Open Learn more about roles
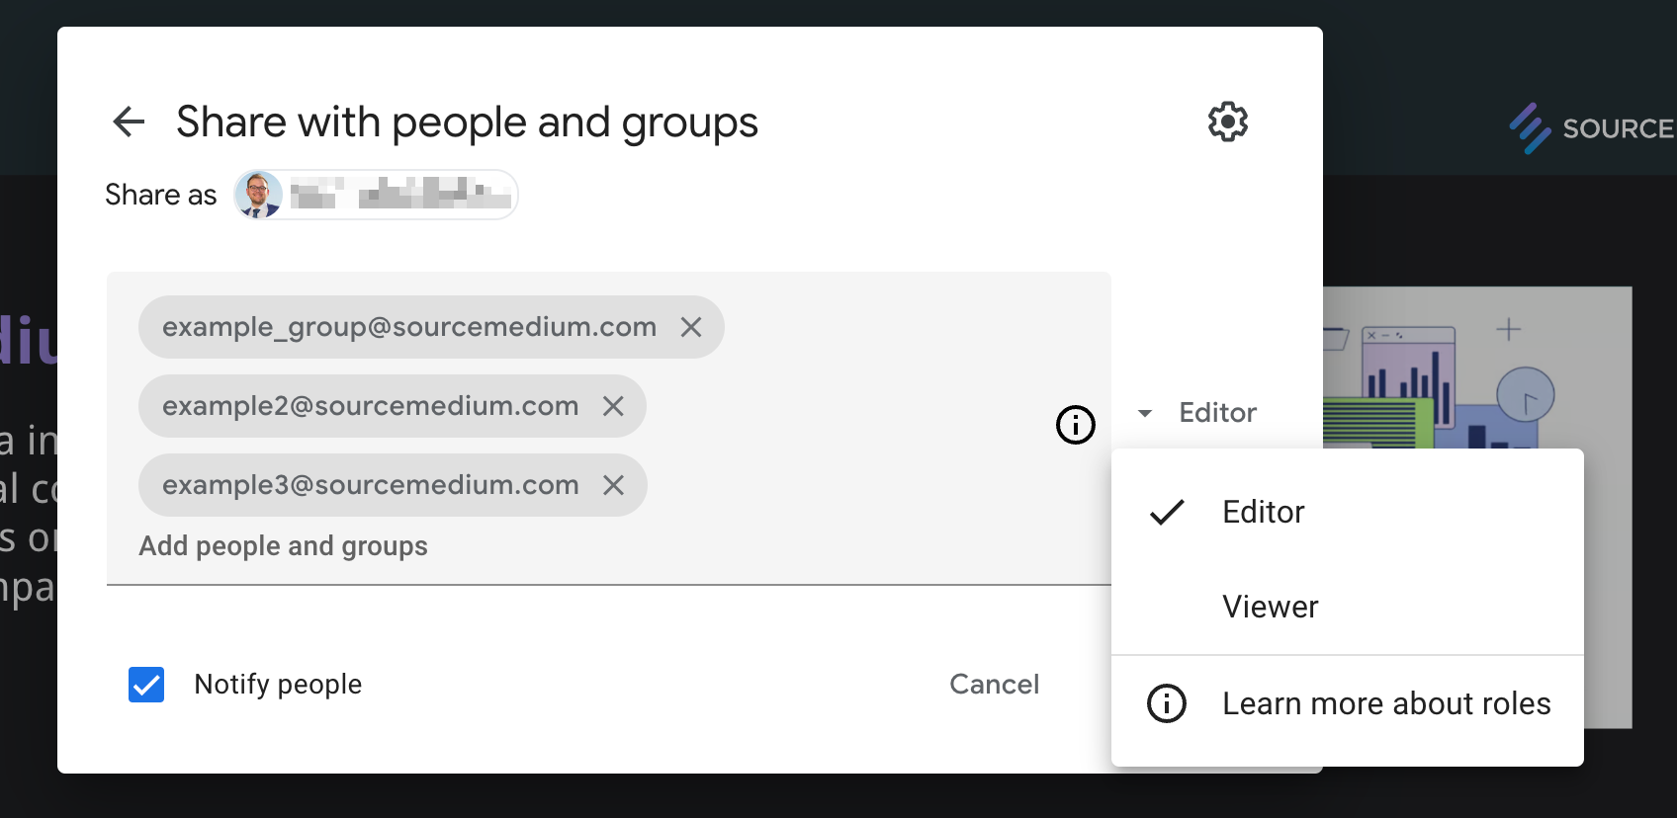1677x818 pixels. click(x=1385, y=703)
